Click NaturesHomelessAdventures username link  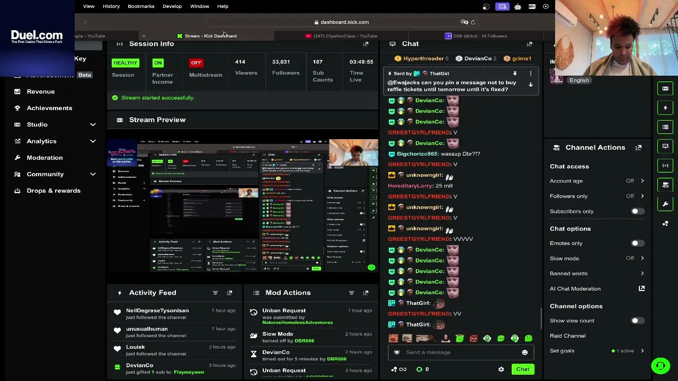click(297, 323)
